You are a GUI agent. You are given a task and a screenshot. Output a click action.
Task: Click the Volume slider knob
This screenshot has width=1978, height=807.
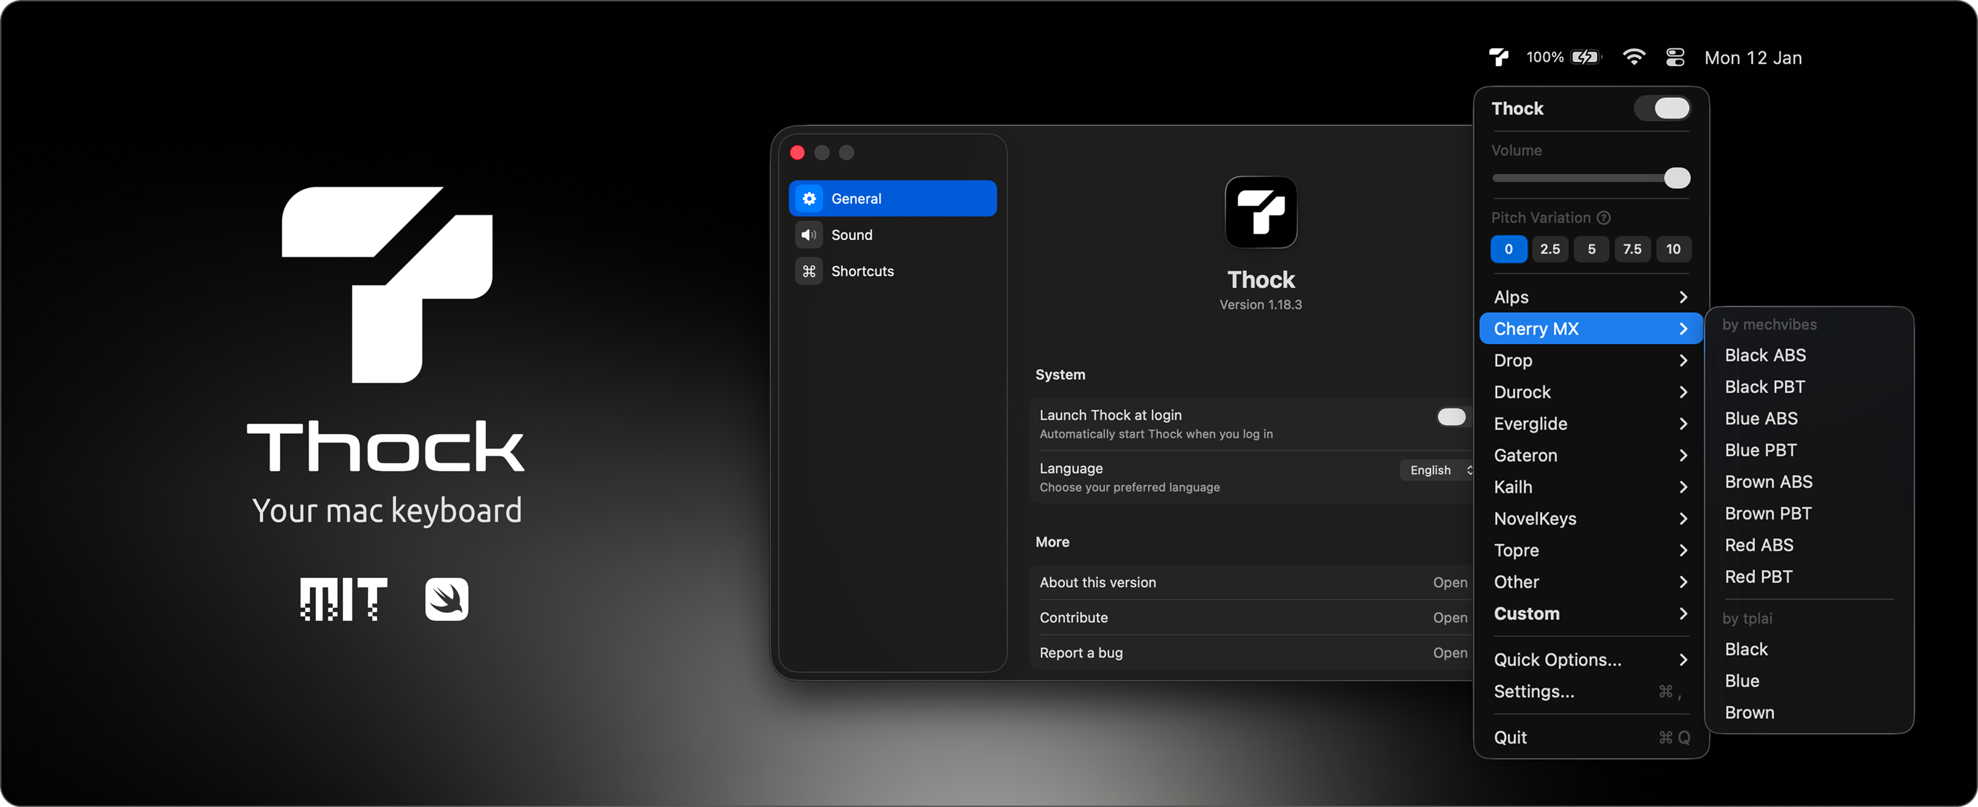point(1677,178)
